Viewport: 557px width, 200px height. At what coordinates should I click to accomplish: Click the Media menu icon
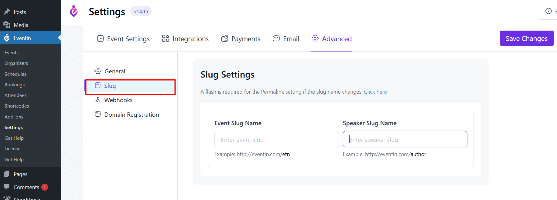click(x=7, y=25)
